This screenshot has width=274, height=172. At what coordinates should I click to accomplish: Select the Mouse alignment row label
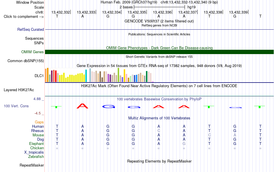click(x=38, y=135)
